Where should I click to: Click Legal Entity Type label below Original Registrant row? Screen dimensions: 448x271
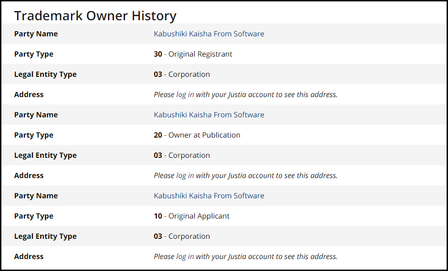(x=45, y=75)
